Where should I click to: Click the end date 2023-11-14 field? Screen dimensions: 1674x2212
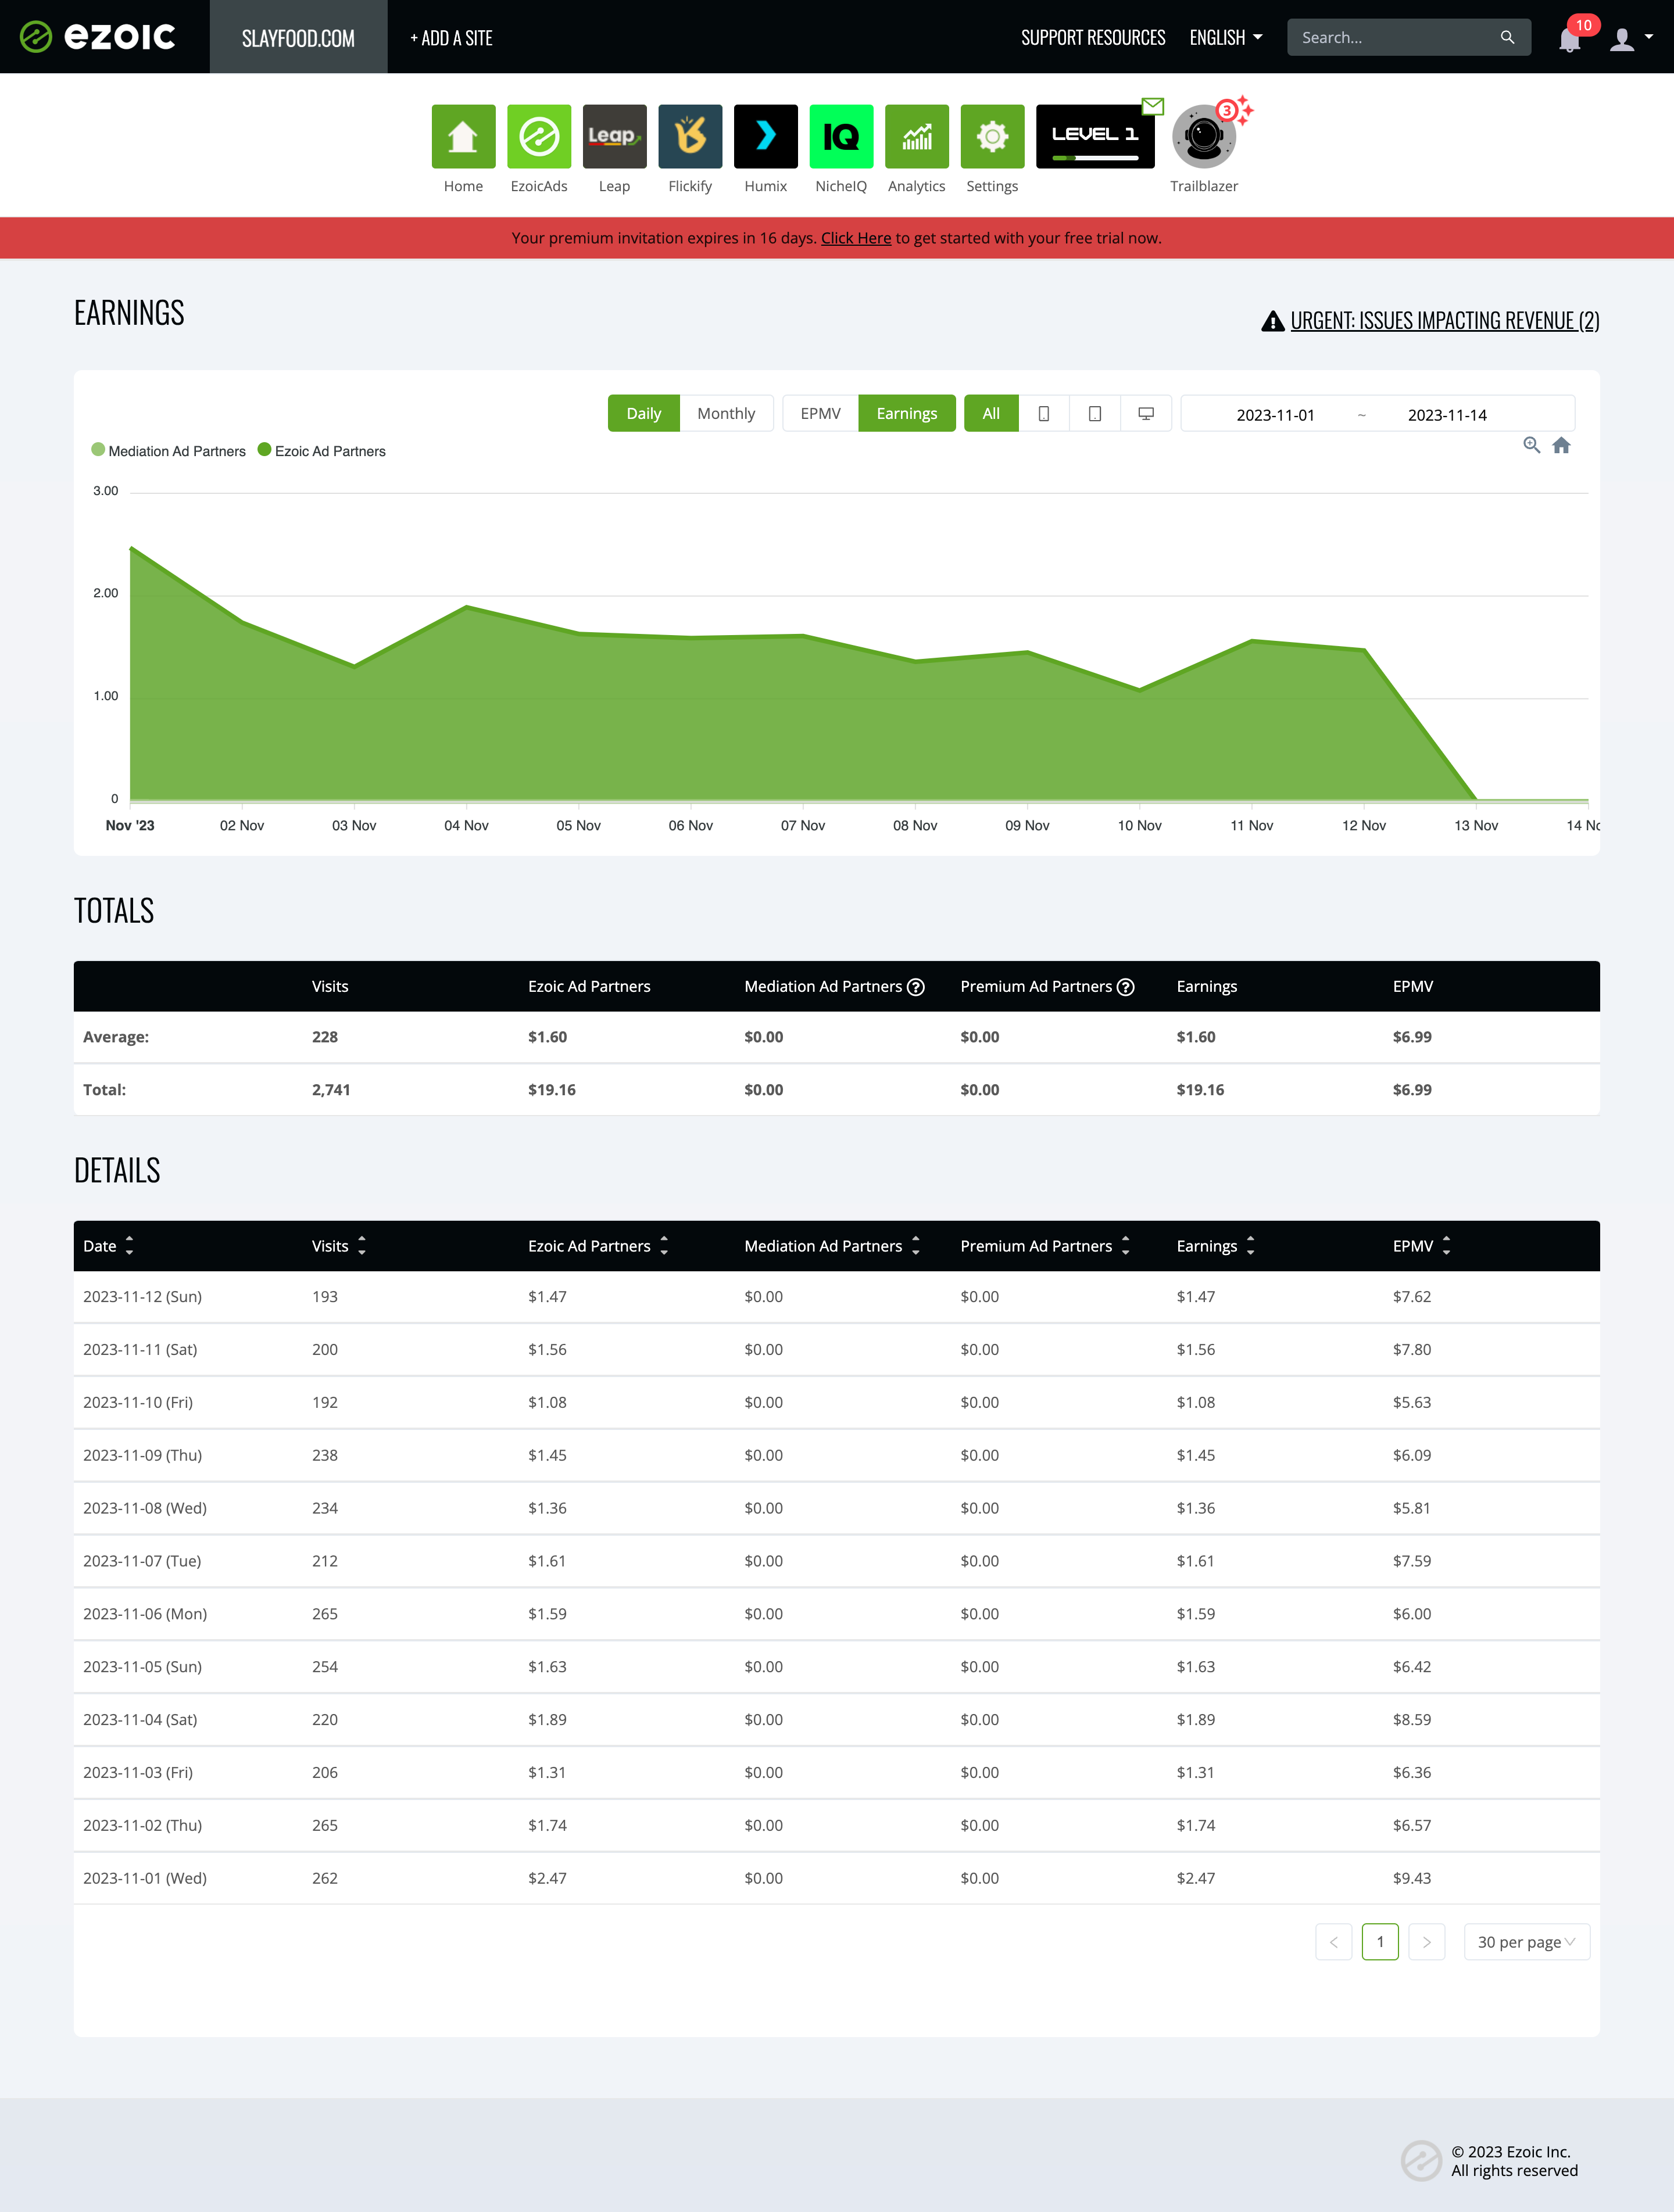(1447, 415)
